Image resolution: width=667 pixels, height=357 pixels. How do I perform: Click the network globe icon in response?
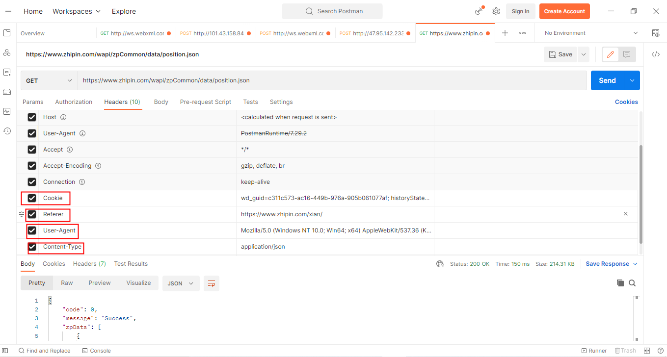(440, 264)
